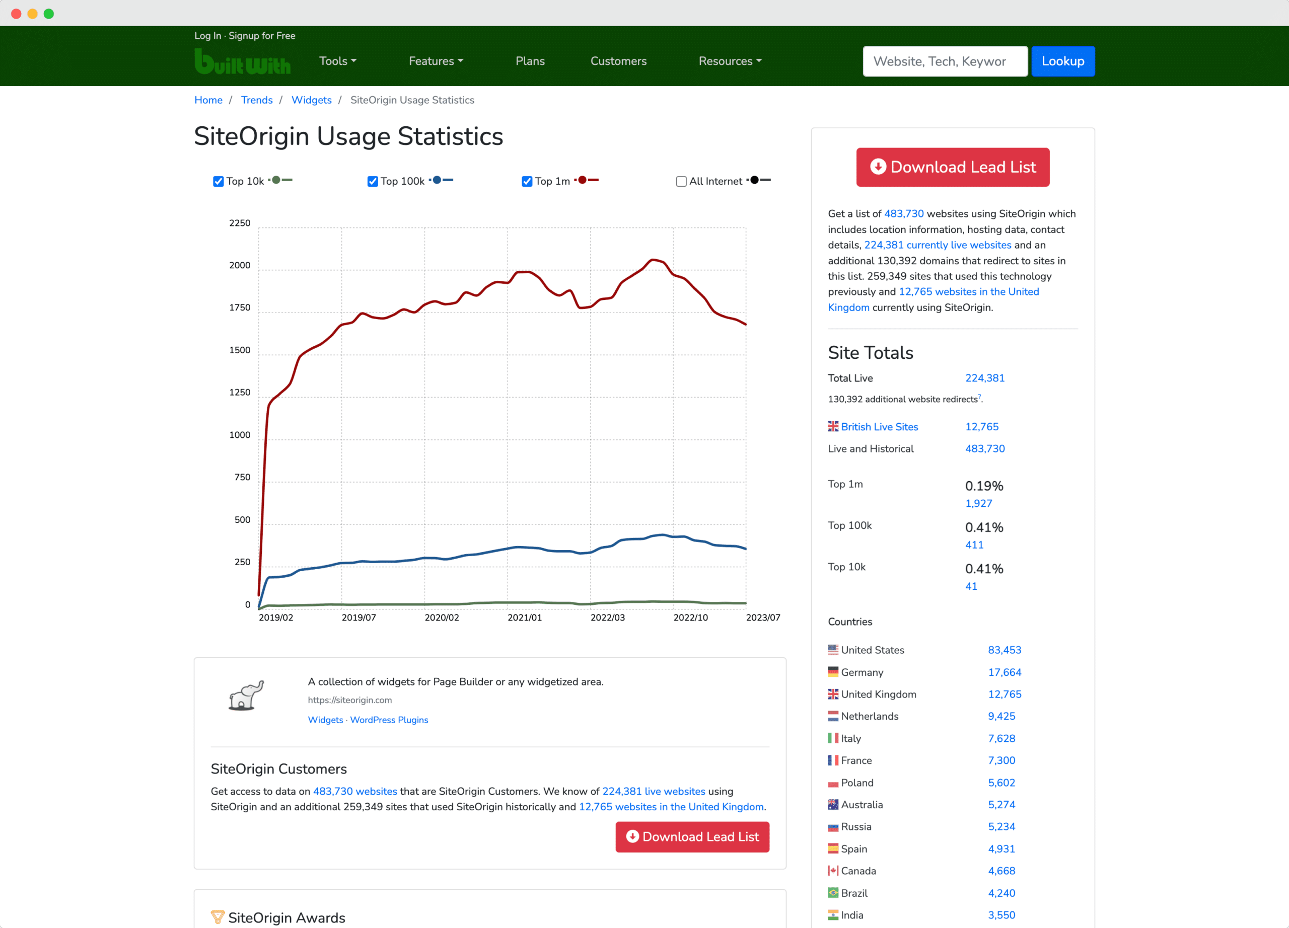
Task: Click Netherlands count 9,425
Action: (x=1001, y=716)
